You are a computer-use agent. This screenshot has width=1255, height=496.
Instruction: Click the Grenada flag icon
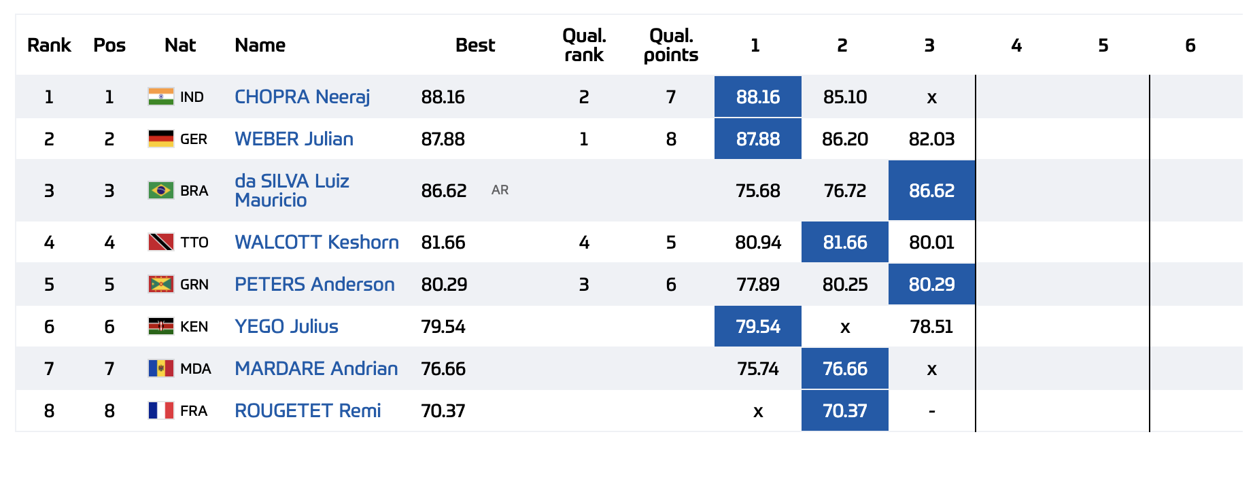point(161,284)
